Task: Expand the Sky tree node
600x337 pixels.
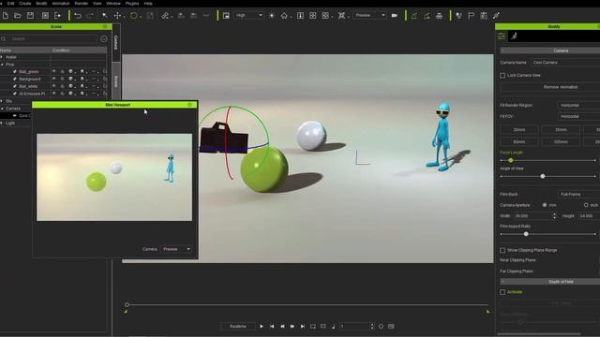Action: click(2, 101)
